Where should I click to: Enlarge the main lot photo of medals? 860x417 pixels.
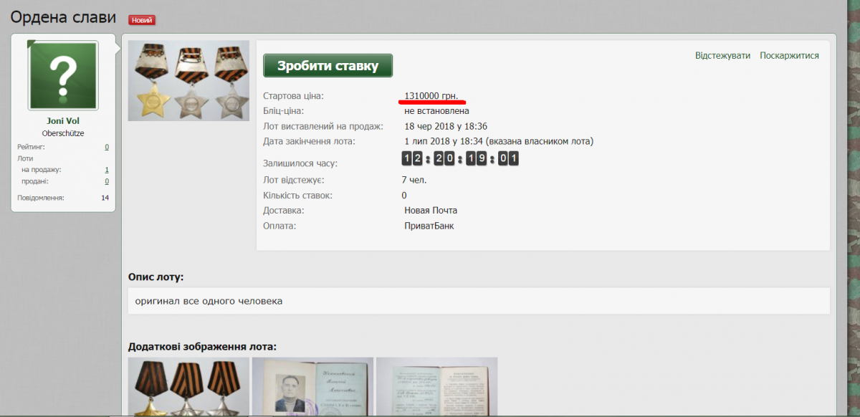(x=188, y=80)
